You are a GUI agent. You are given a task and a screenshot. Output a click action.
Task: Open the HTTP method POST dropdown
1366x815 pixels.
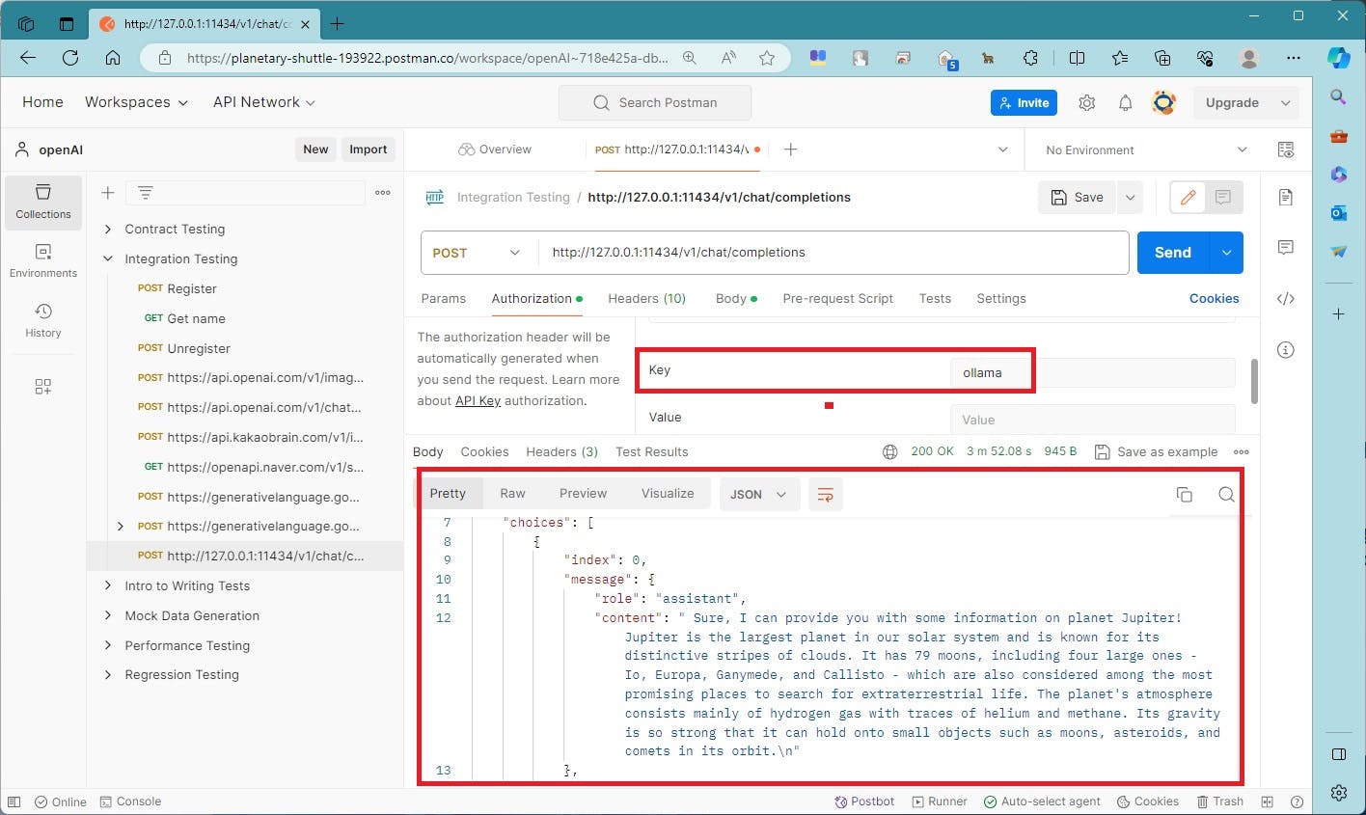477,253
